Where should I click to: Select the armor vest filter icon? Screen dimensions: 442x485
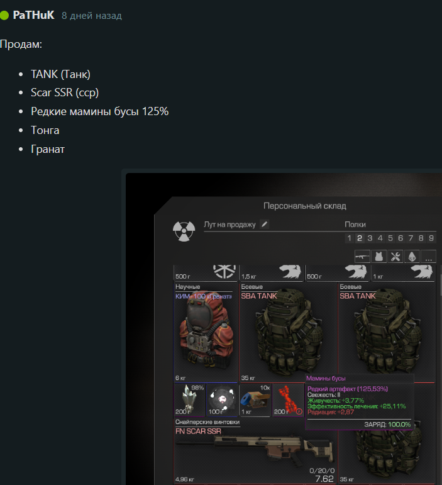coord(379,257)
